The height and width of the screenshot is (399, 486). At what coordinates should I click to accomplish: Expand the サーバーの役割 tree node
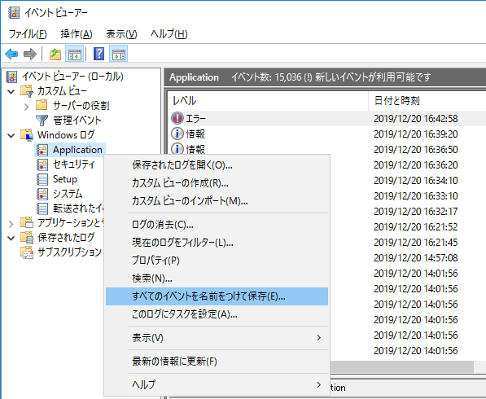coord(26,107)
